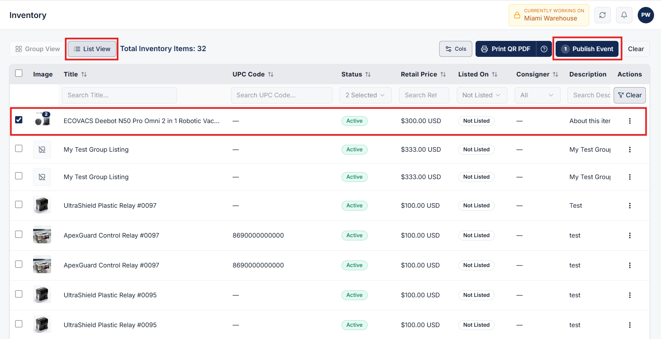Open the notifications bell

pos(624,15)
